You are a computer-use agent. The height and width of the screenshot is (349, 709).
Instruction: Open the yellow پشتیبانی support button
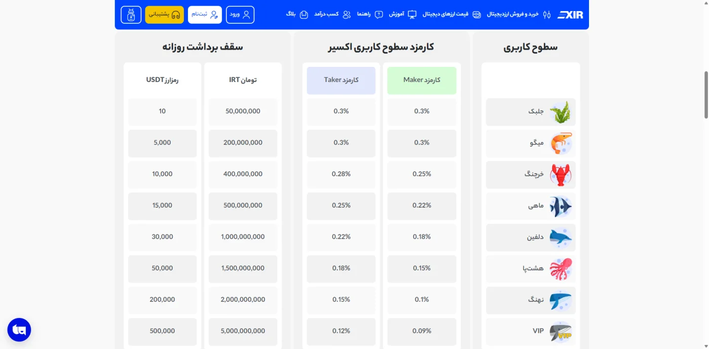(165, 15)
